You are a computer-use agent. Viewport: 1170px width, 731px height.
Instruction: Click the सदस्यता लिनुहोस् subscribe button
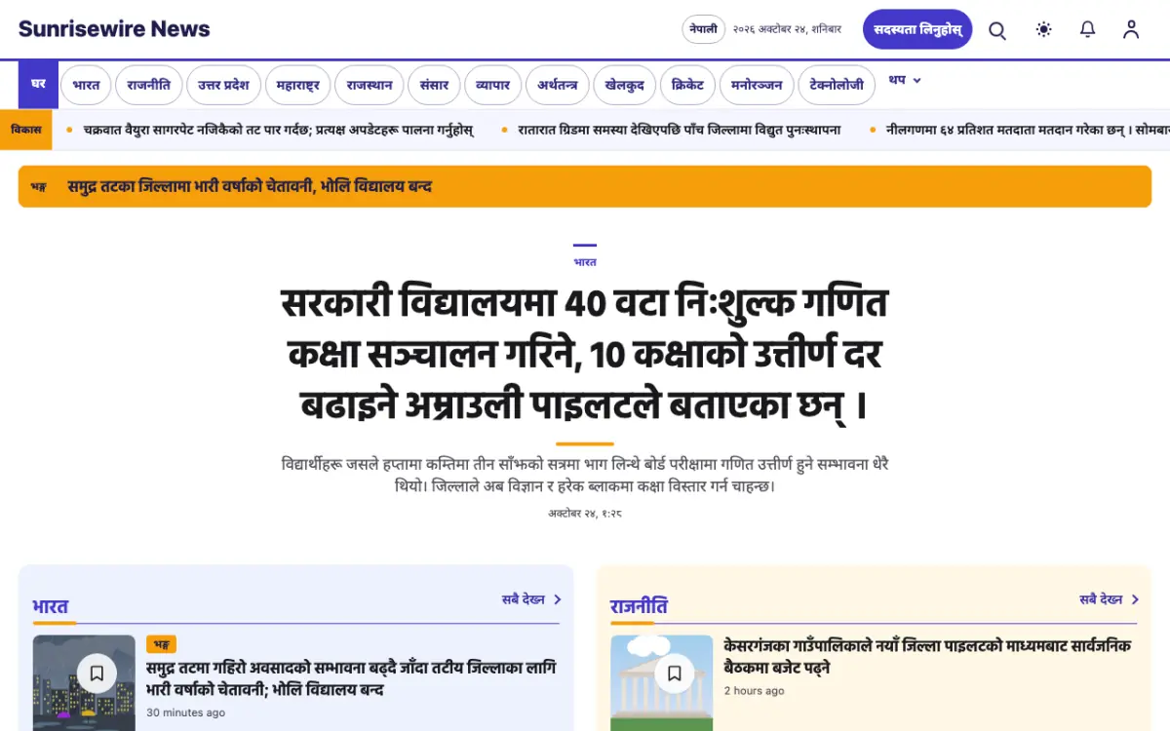click(x=917, y=29)
